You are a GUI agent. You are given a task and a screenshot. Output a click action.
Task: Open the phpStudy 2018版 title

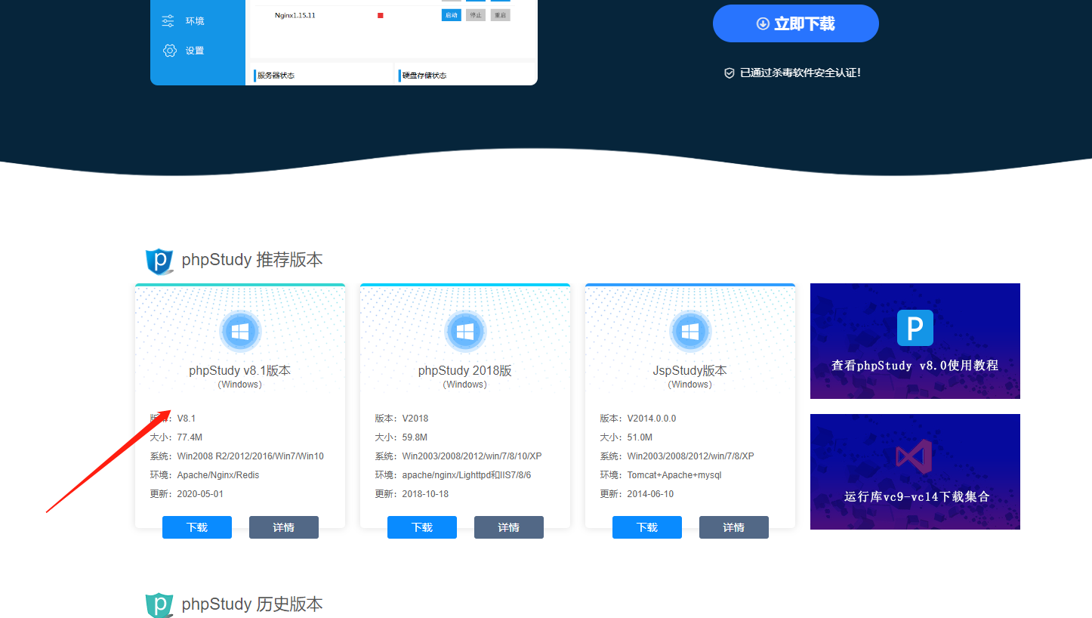[465, 371]
